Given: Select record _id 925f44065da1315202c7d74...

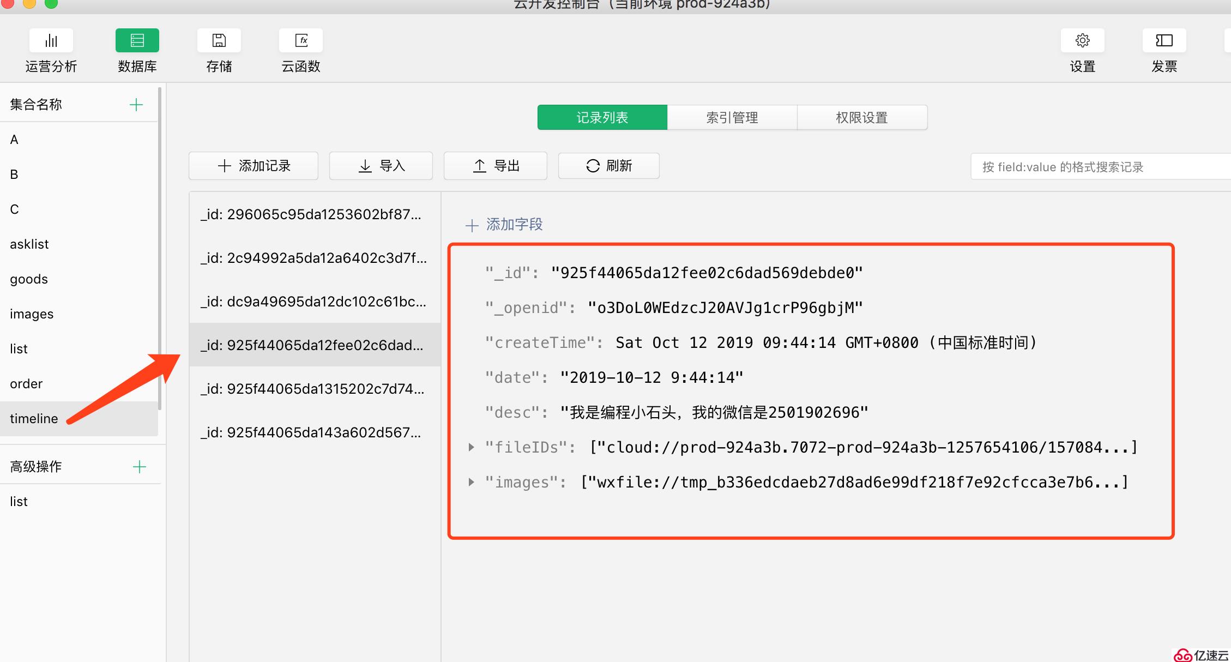Looking at the screenshot, I should pos(315,389).
